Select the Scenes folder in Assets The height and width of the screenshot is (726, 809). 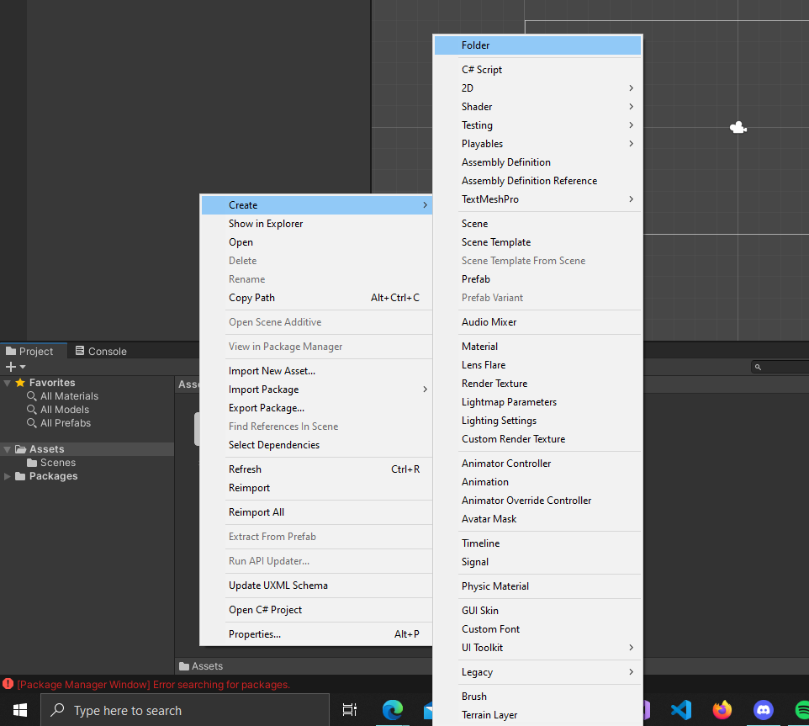click(57, 463)
